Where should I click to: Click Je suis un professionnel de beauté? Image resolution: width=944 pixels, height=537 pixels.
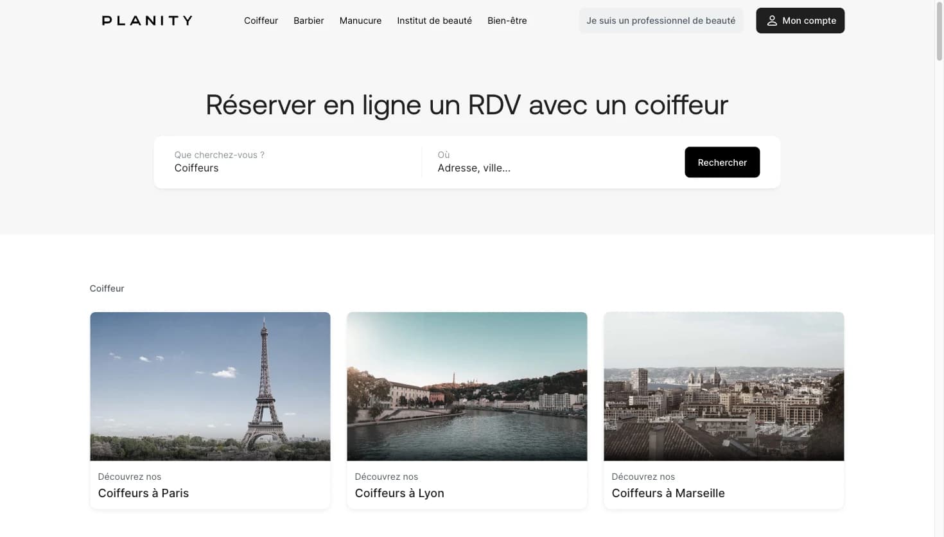661,21
